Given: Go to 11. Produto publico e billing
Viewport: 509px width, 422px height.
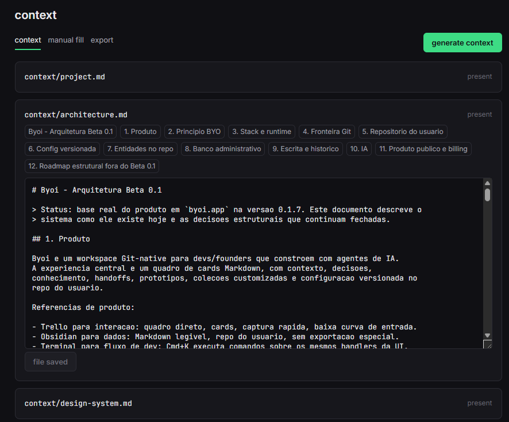Looking at the screenshot, I should tap(423, 149).
